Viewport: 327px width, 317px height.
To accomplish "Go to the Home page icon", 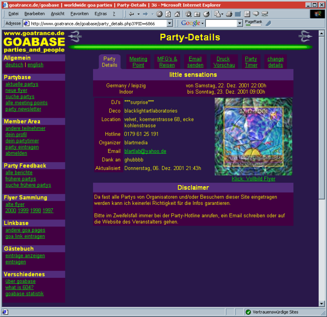I will click(177, 14).
